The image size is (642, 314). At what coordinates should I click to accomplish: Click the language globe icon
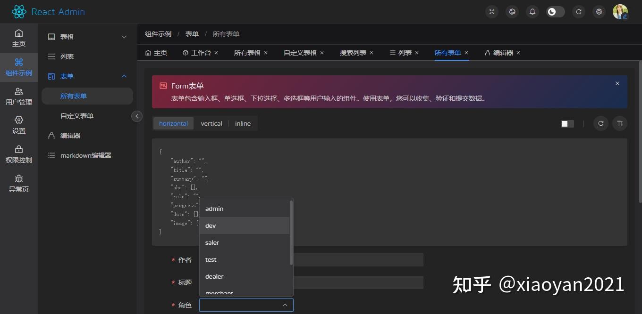click(512, 11)
